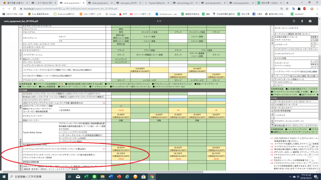Zoom out the PDF with minus button
The width and height of the screenshot is (321, 180).
[310, 163]
